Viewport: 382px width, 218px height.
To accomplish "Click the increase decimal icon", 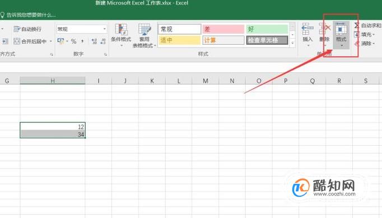I will (x=94, y=41).
